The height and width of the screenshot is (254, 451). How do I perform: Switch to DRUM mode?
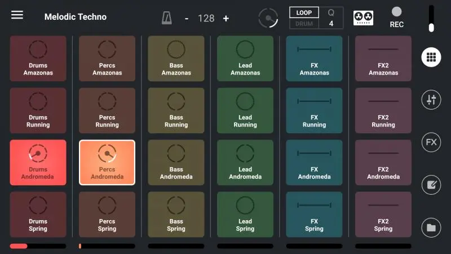(x=304, y=24)
